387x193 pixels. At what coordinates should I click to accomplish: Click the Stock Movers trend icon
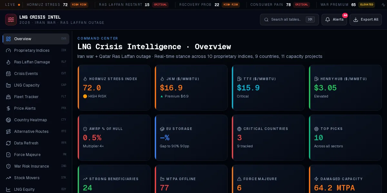pos(8,178)
